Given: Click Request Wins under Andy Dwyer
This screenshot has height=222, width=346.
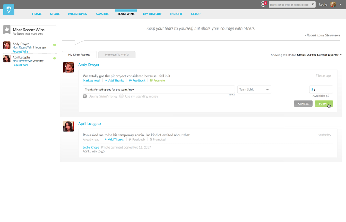Looking at the screenshot, I should [x=21, y=51].
